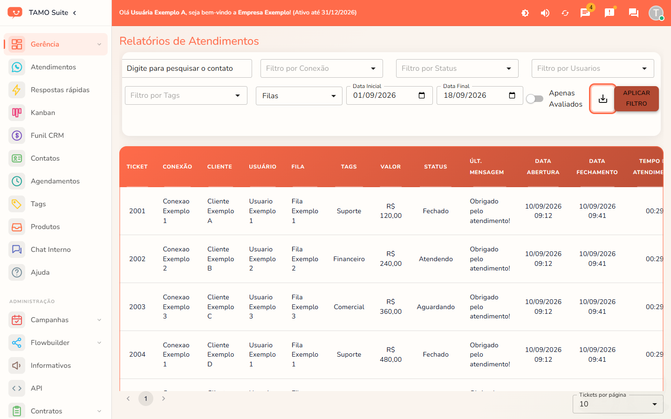
Task: Open the internal chat bubbles icon in header
Action: [x=634, y=13]
